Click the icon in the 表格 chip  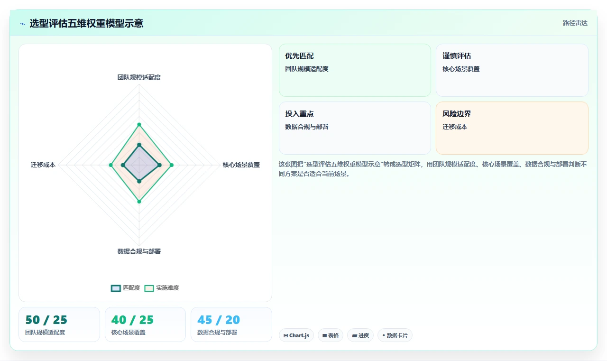pyautogui.click(x=324, y=335)
